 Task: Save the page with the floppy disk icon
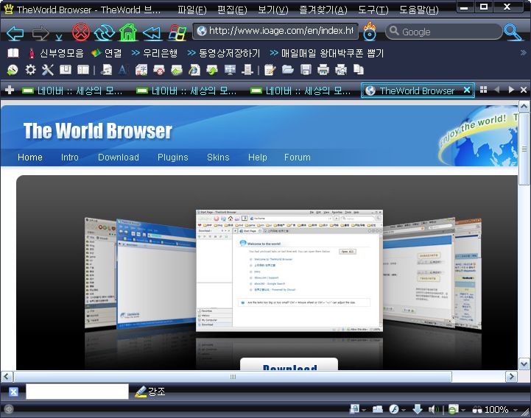coord(306,70)
